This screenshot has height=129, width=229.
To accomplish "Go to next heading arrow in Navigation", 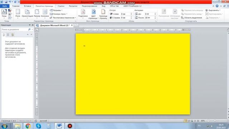I will coord(31,35).
